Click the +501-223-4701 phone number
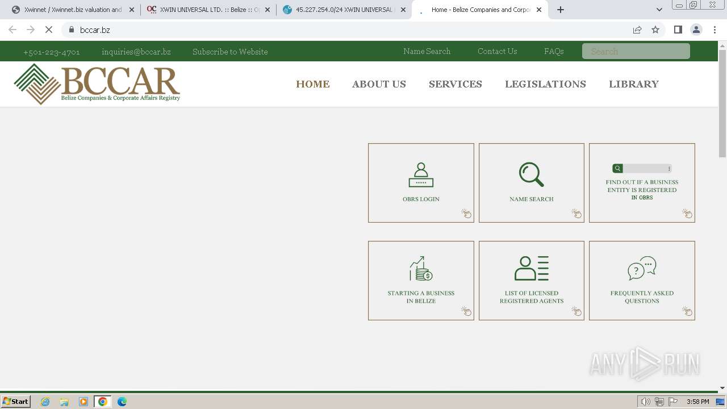Screen dimensions: 727x409 pyautogui.click(x=52, y=52)
